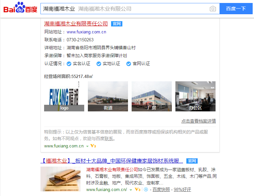Click the 联系 link in the disclaimer

pos(109,138)
